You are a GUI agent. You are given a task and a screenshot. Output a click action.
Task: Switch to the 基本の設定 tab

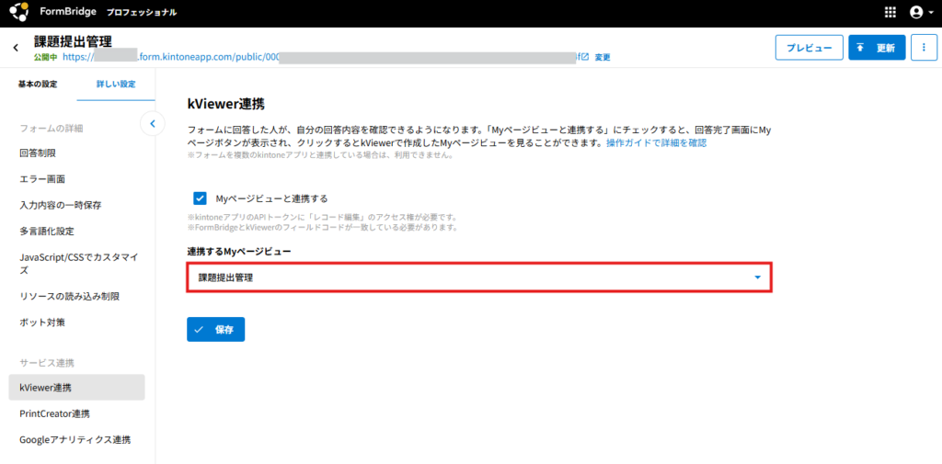point(39,85)
